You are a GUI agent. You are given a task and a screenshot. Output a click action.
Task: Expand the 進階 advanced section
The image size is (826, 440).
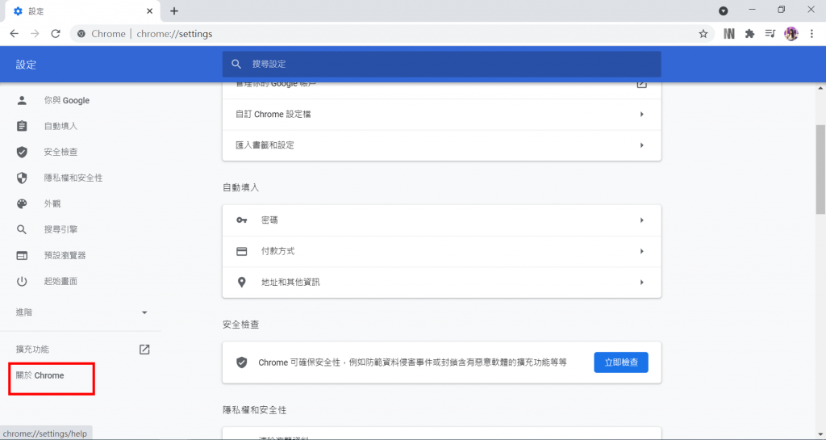81,312
